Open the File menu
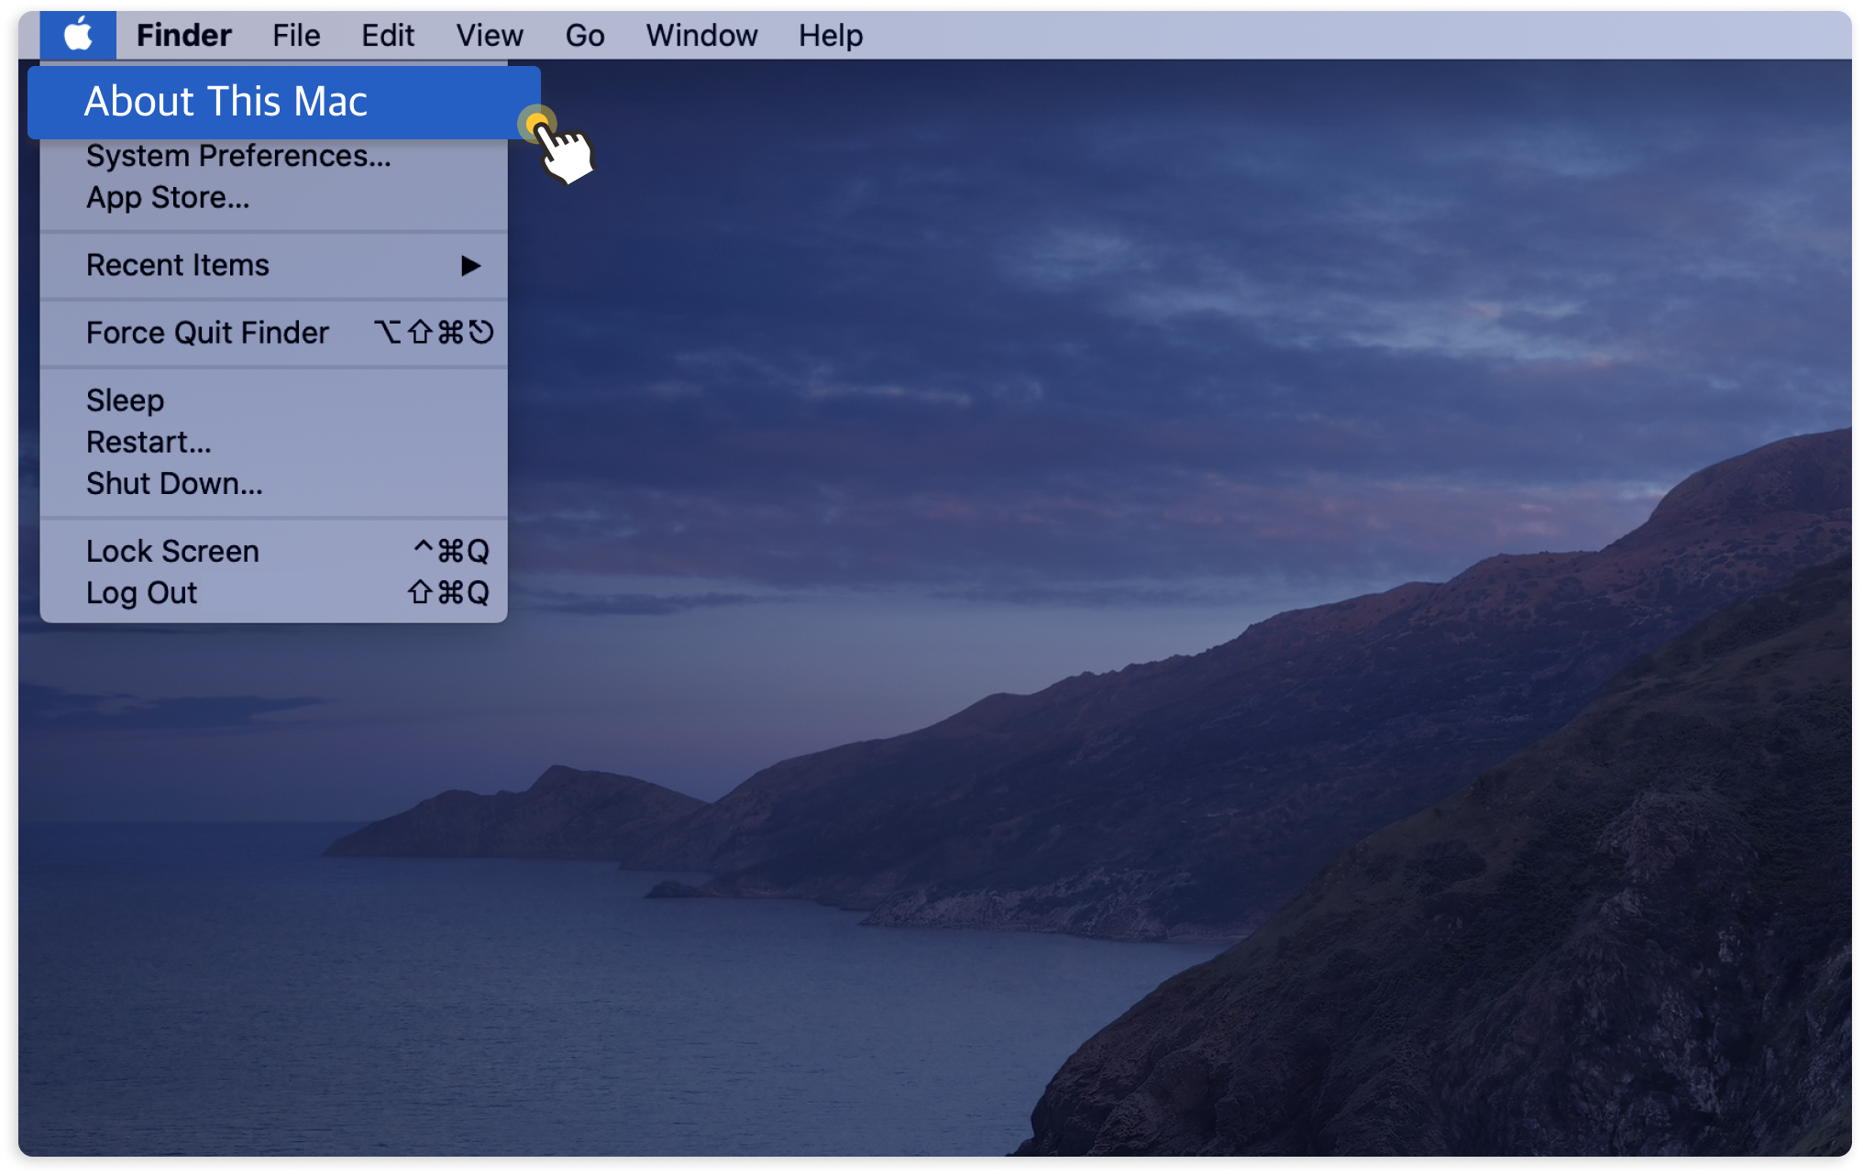This screenshot has height=1175, width=1863. [x=296, y=35]
